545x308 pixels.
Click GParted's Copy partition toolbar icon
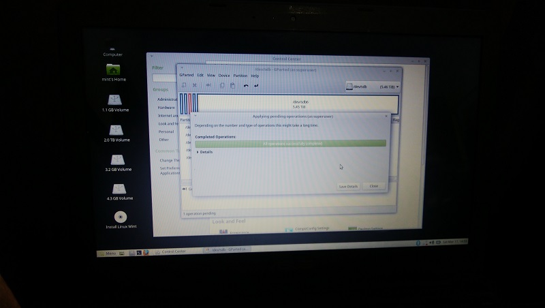point(222,85)
